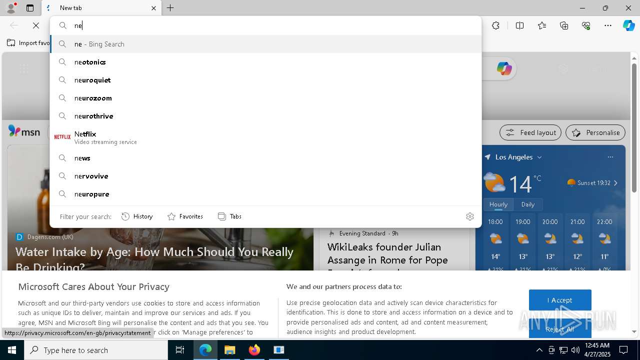Toggle the Split screen icon
This screenshot has width=640, height=360.
[519, 25]
